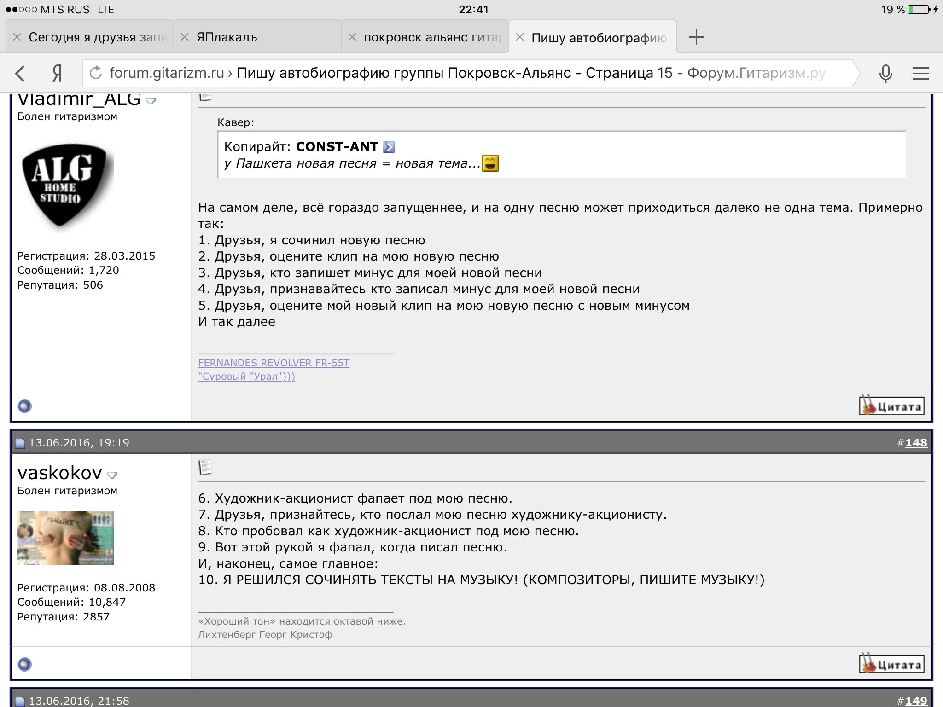Viewport: 943px width, 707px height.
Task: Switch to the ЯПлакалъ tab
Action: [257, 37]
